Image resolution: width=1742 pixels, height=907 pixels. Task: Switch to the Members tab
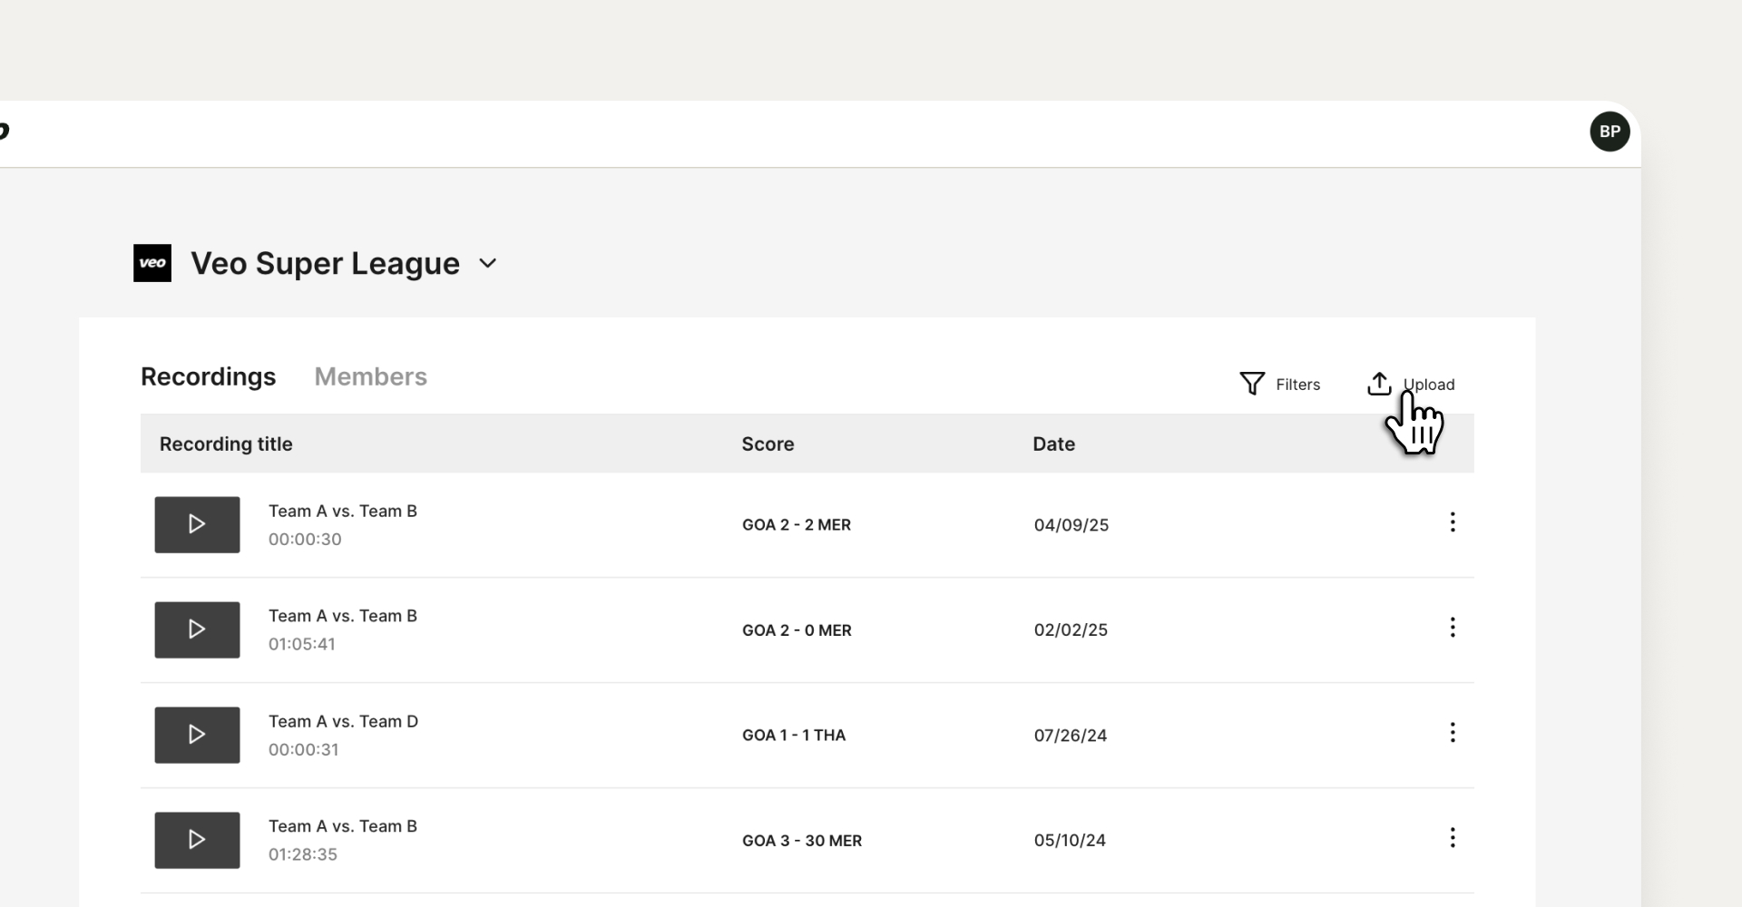(x=370, y=376)
